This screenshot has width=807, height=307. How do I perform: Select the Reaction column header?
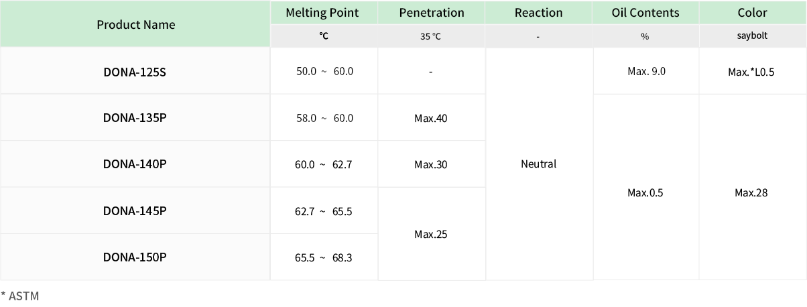tap(538, 13)
